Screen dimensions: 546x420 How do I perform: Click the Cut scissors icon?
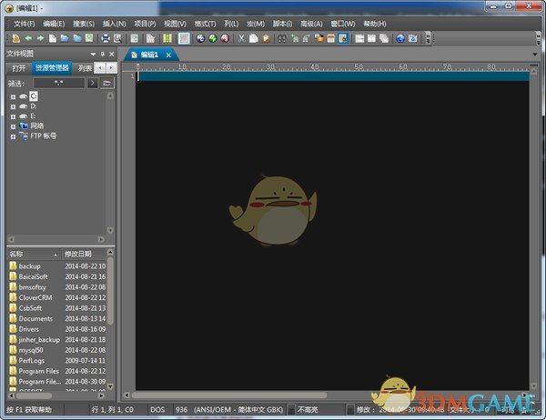click(241, 38)
